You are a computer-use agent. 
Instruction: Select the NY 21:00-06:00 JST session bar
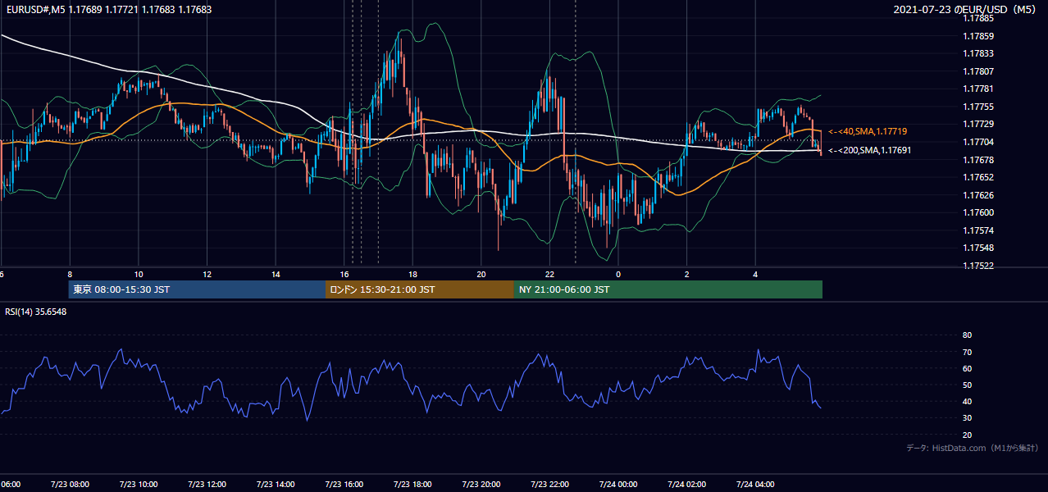pyautogui.click(x=668, y=289)
